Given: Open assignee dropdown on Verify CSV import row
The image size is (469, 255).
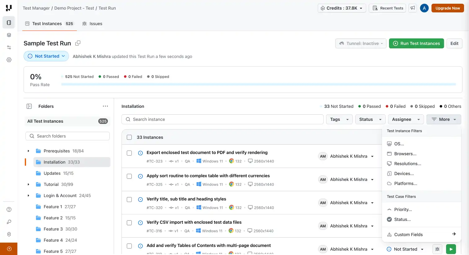Looking at the screenshot, I should point(372,226).
